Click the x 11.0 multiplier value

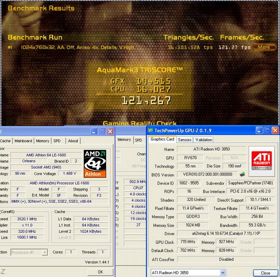coord(27,225)
